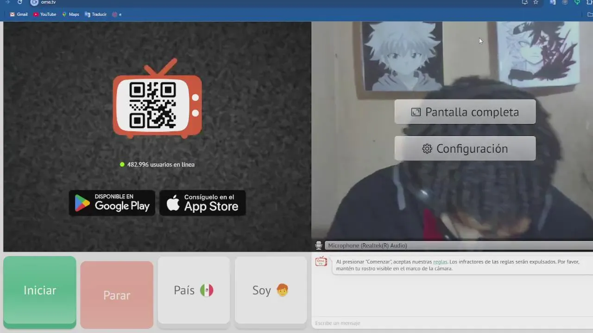This screenshot has height=333, width=593.
Task: Open the Maps bookmark
Action: (70, 14)
